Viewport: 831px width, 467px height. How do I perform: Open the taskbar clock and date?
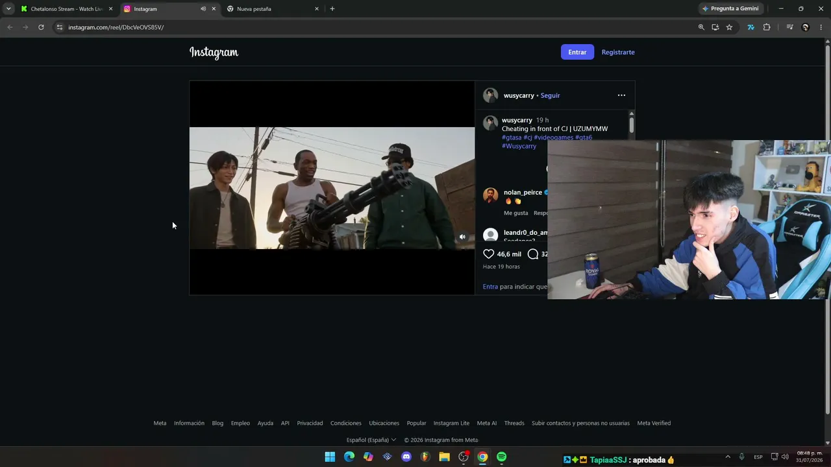tap(810, 457)
